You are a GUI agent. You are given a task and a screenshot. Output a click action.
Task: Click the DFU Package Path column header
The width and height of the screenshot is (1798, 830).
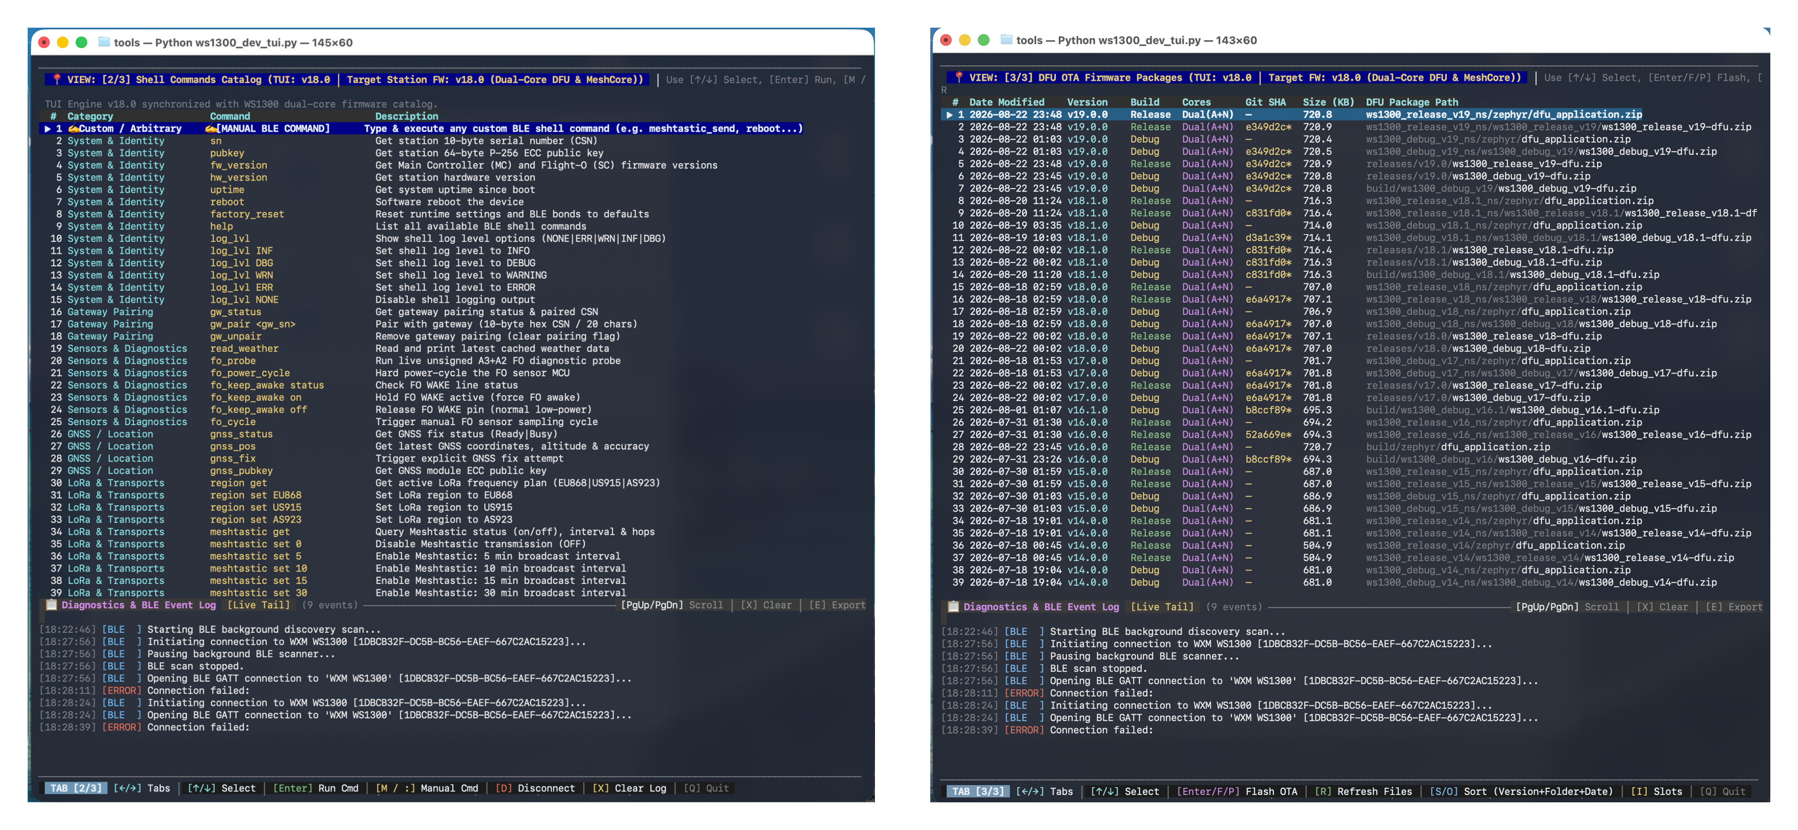(1412, 102)
